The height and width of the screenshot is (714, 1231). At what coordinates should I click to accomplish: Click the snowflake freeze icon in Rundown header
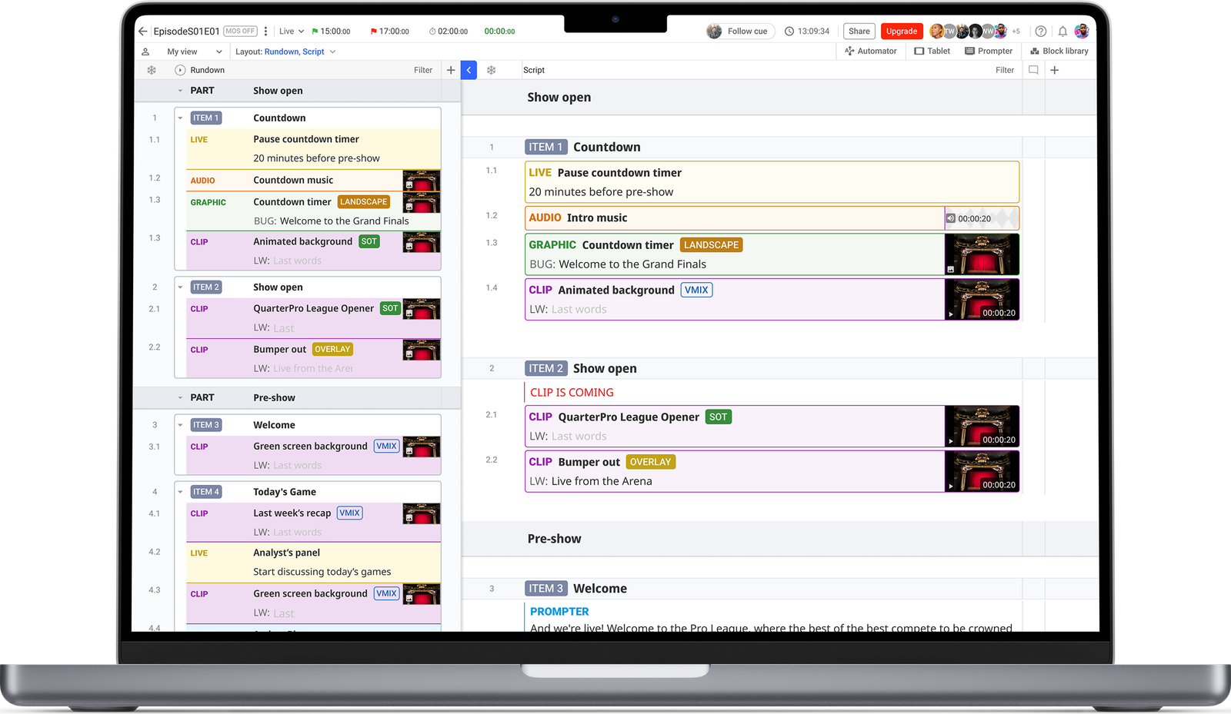coord(152,70)
